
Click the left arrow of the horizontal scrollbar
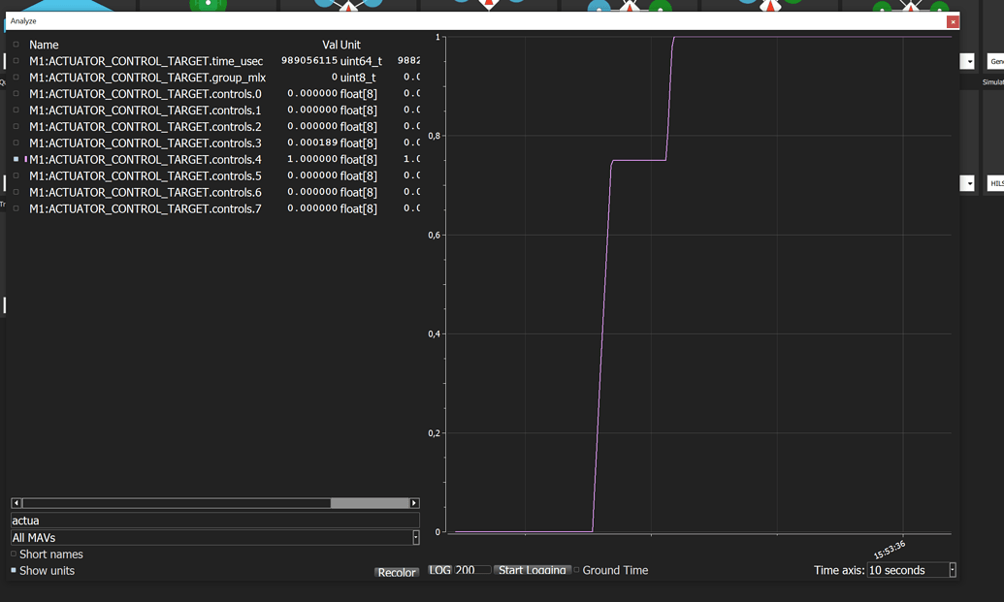[16, 503]
